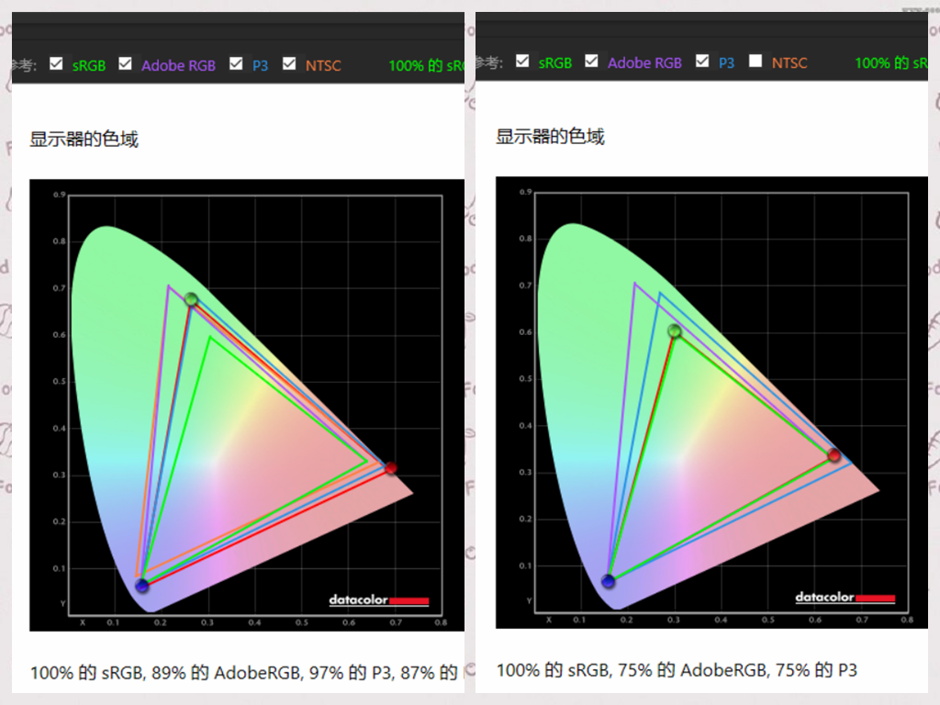This screenshot has width=940, height=705.
Task: Toggle P3 checkbox in right screenshot
Action: (703, 61)
